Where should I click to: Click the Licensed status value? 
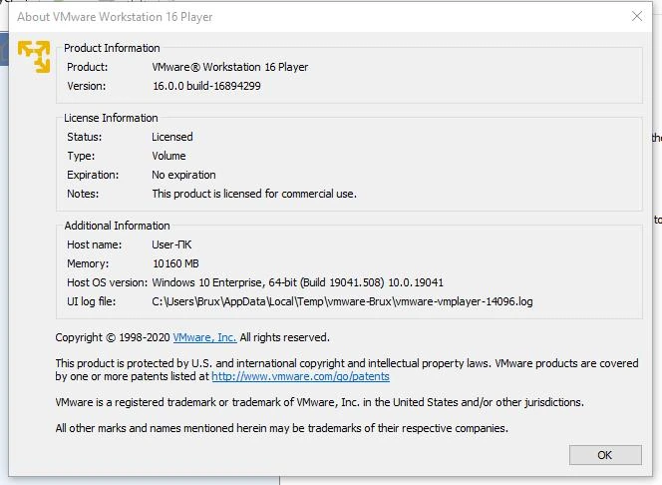[172, 137]
